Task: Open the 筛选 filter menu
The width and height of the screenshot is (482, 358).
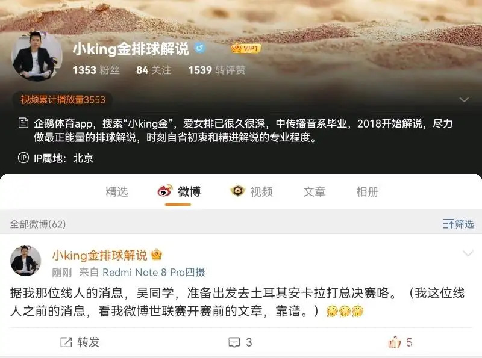Action: pos(458,224)
